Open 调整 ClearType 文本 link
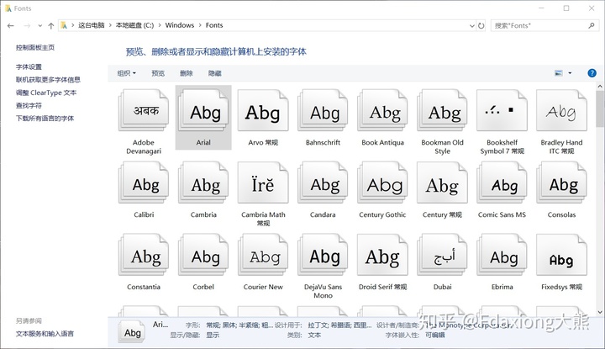This screenshot has width=605, height=349. click(46, 93)
